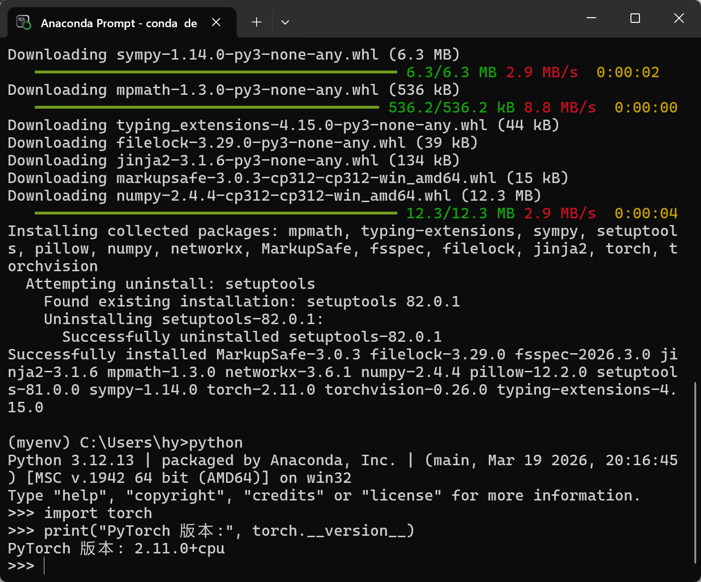
Task: Open a new terminal tab
Action: (257, 22)
